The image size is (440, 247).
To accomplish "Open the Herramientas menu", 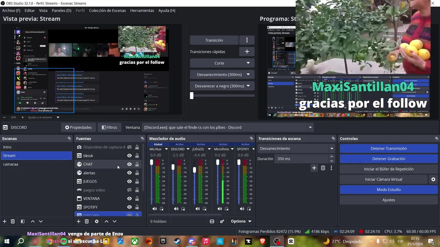I will tap(142, 11).
